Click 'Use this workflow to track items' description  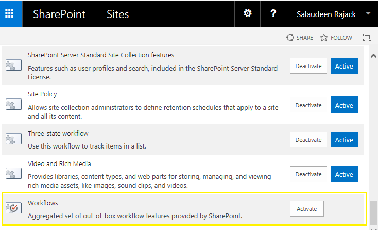87,146
